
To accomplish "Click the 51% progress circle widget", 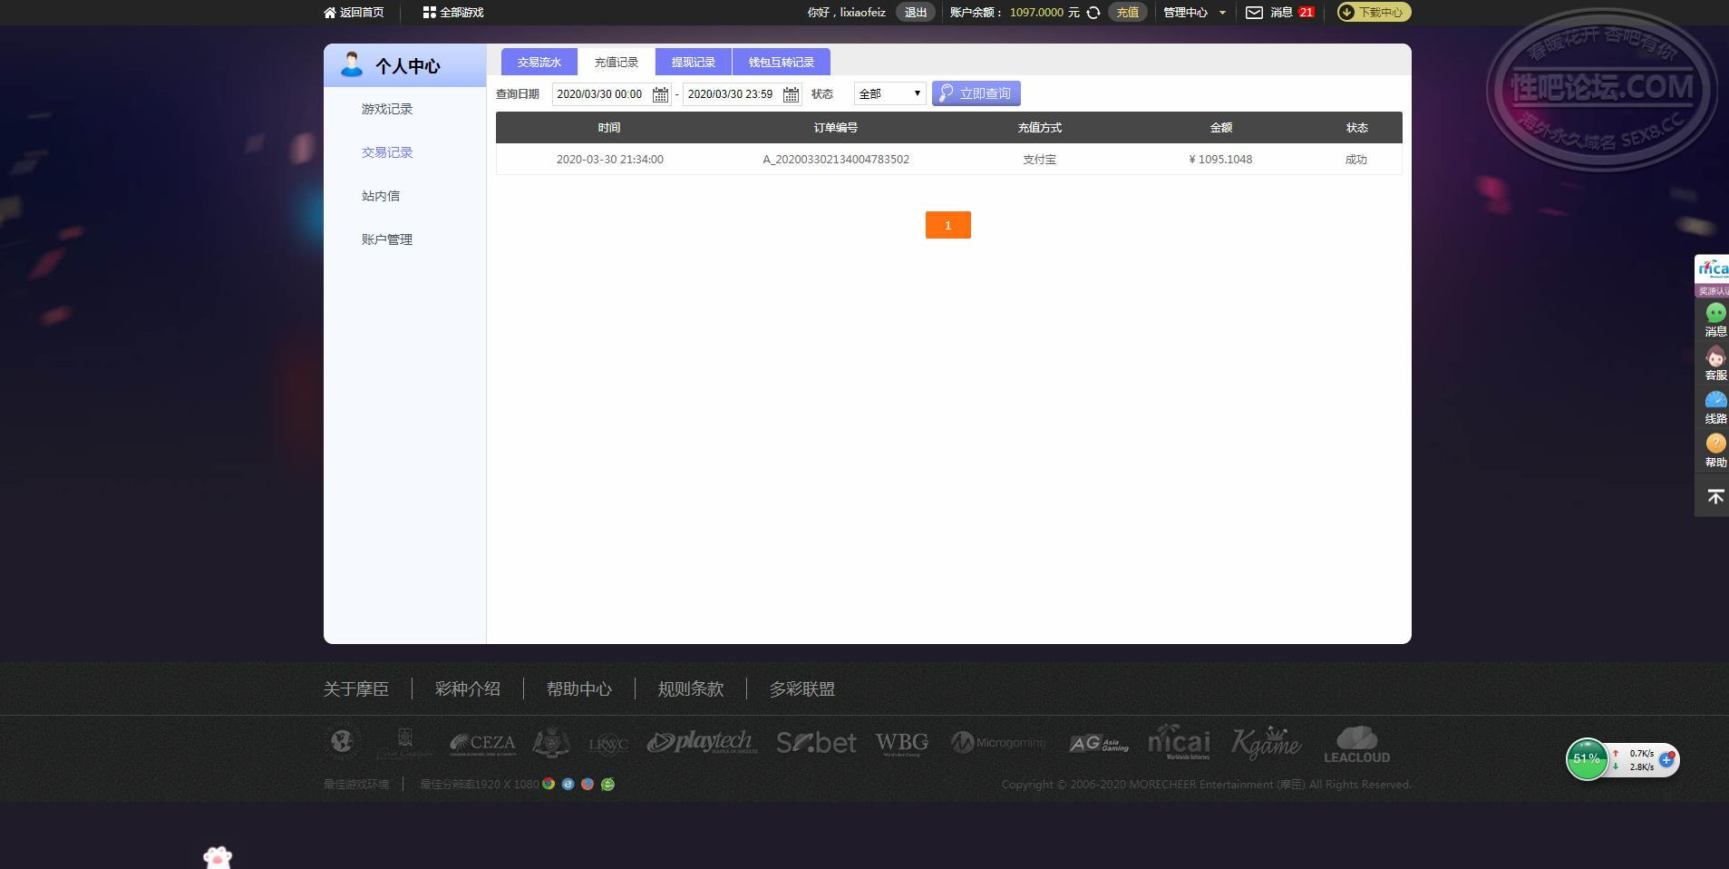I will click(x=1587, y=759).
